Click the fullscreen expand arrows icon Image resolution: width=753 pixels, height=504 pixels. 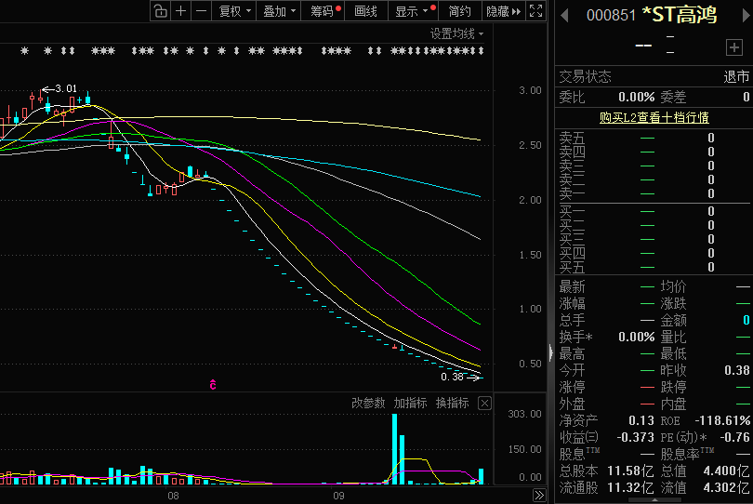(535, 11)
